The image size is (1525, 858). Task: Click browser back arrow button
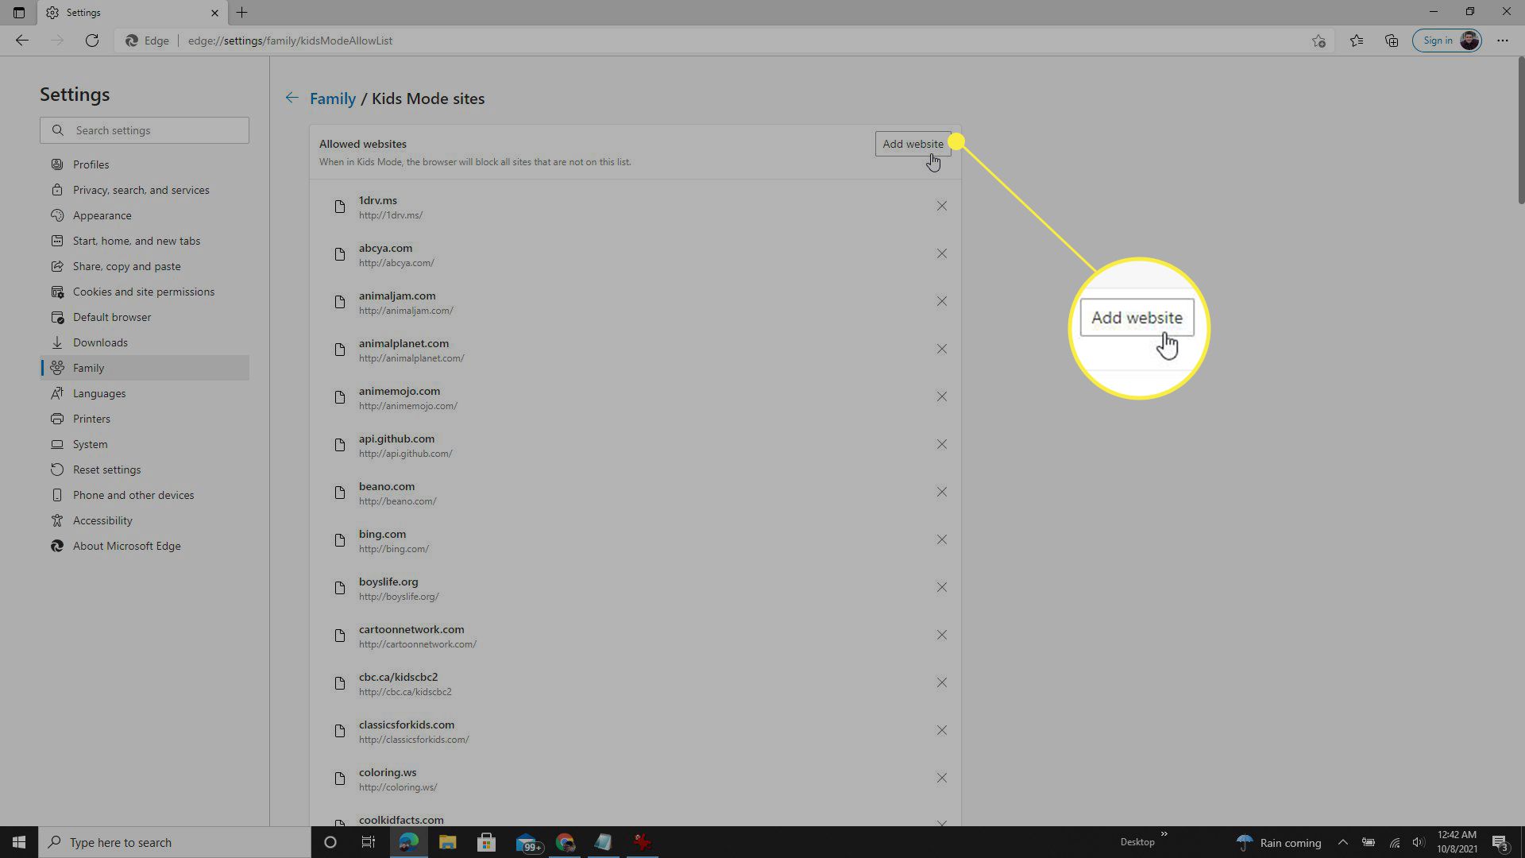[x=22, y=41]
